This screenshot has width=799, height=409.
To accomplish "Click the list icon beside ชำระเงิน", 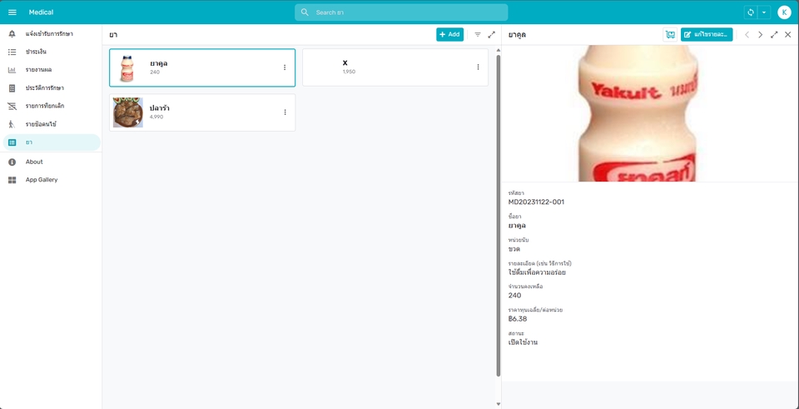I will (x=12, y=52).
